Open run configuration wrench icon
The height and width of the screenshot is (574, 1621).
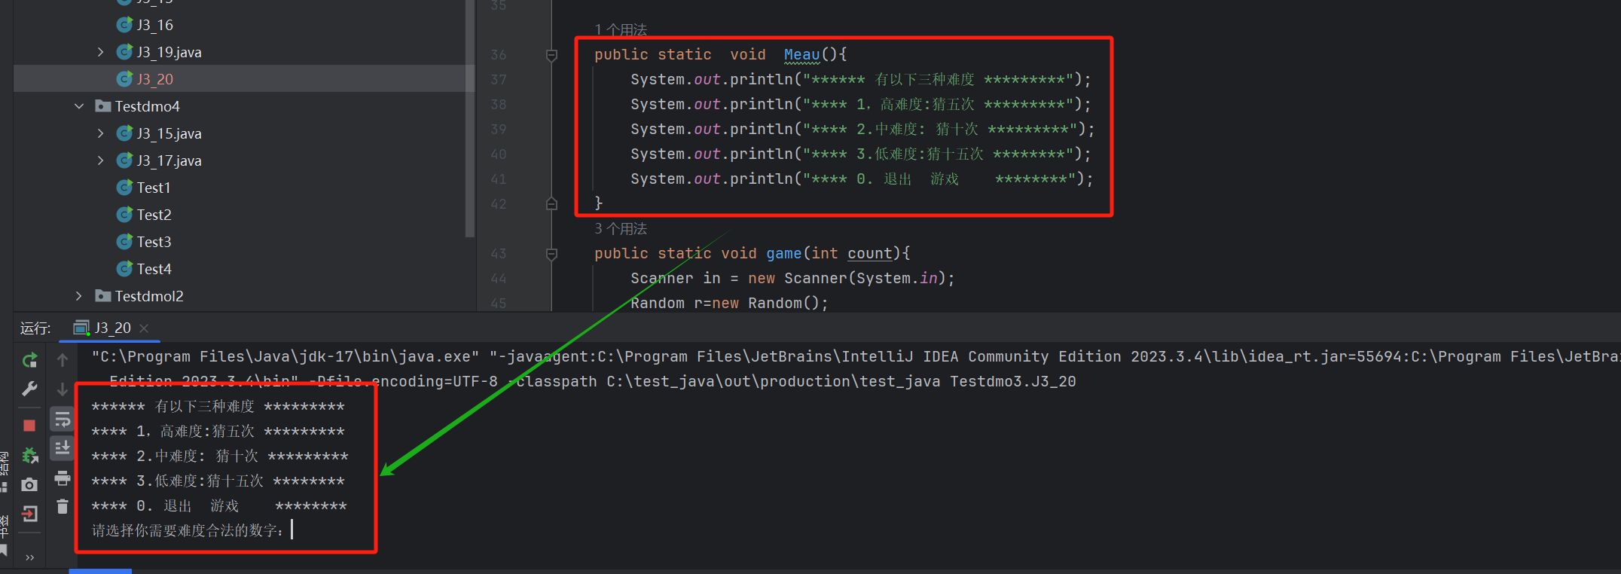pos(29,389)
